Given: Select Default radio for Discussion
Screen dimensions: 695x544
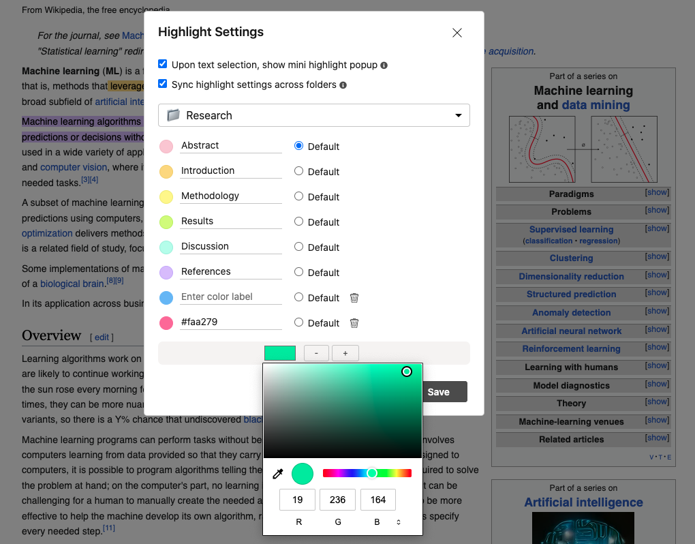Looking at the screenshot, I should 298,247.
